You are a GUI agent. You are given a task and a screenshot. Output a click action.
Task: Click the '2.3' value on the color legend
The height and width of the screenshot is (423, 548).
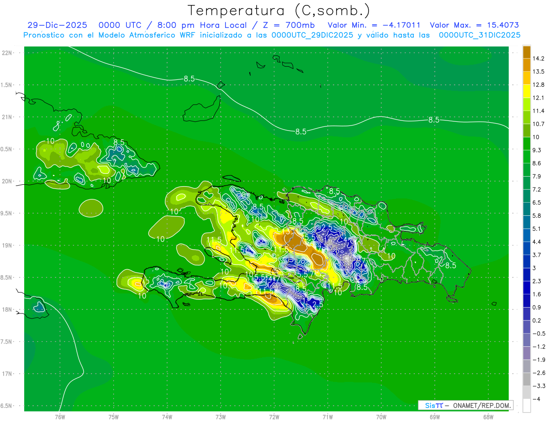coord(537,281)
